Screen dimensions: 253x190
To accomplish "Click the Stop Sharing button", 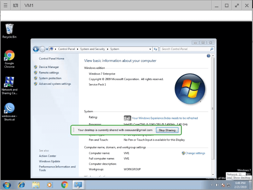I will 167,130.
